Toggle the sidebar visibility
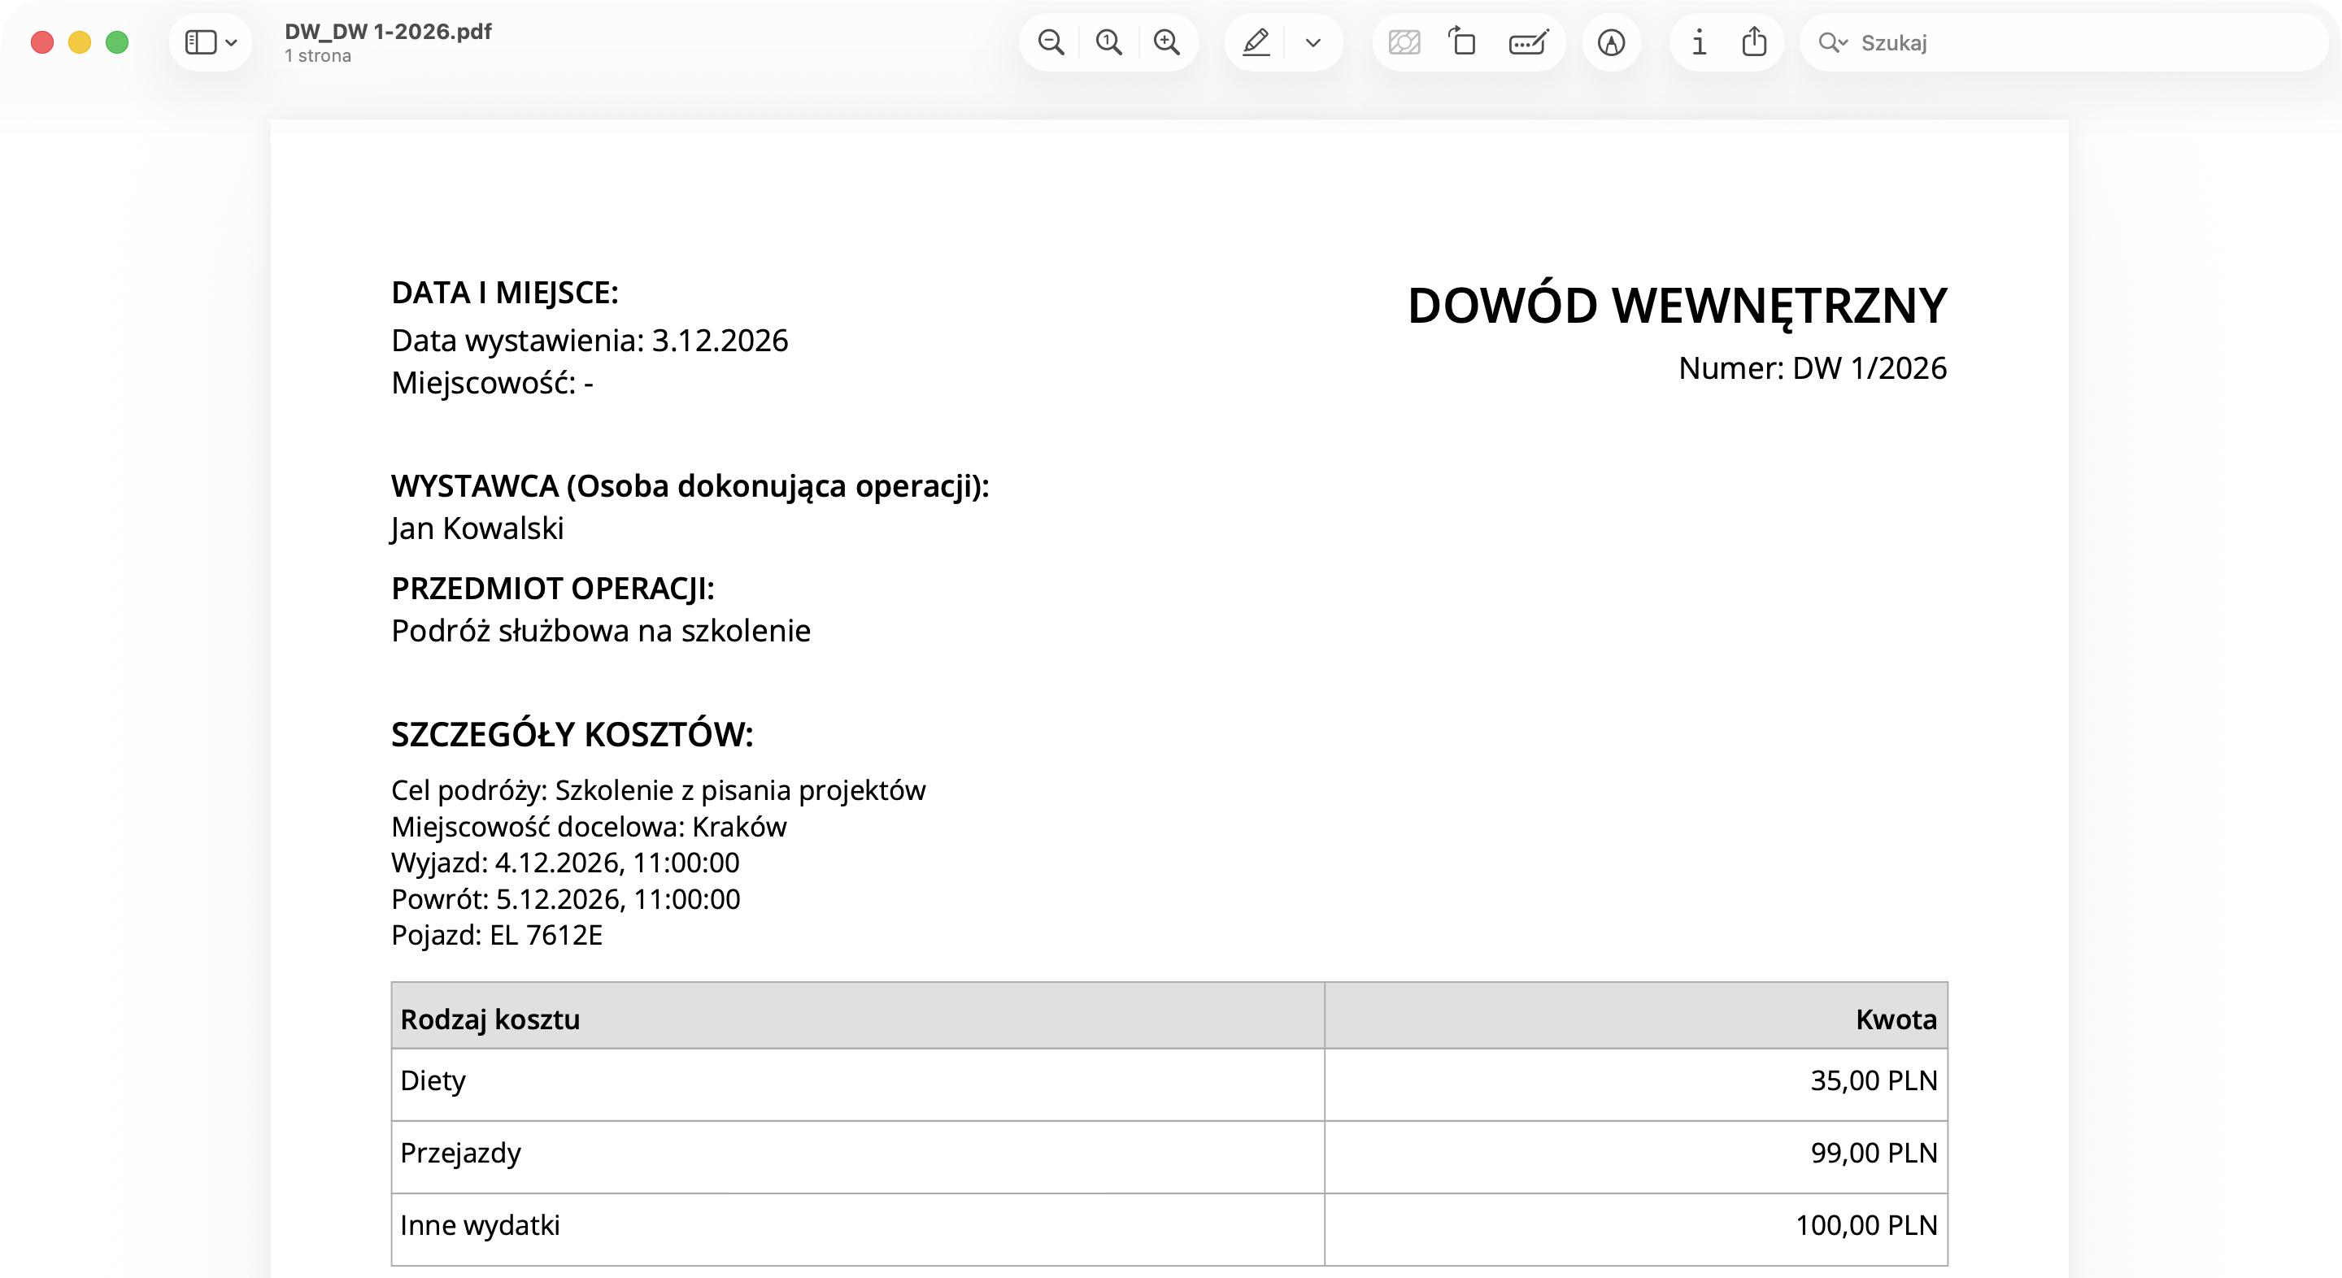Viewport: 2342px width, 1278px height. [x=202, y=41]
